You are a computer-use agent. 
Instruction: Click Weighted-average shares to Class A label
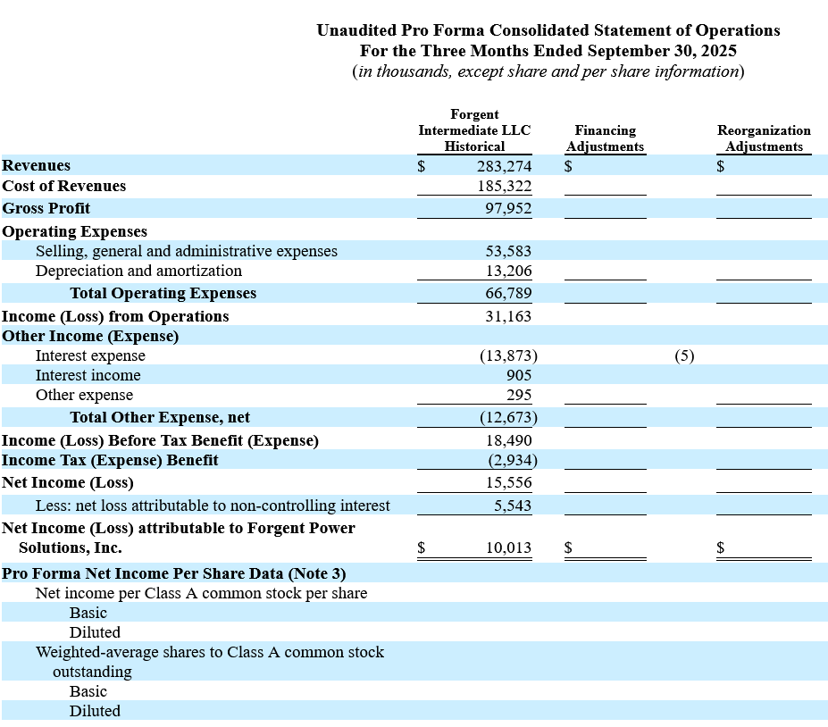[x=210, y=662]
